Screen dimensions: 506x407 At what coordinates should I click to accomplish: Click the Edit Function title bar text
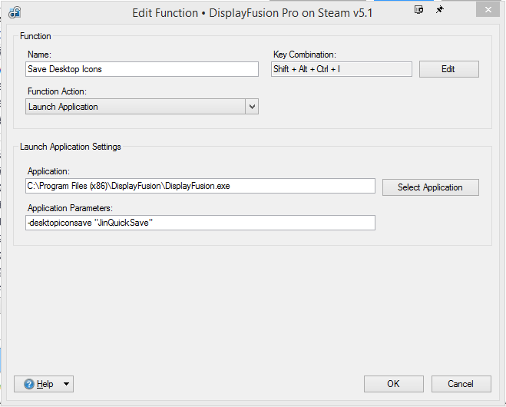(253, 12)
